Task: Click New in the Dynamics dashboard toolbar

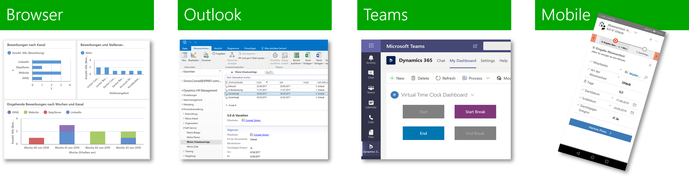Action: (397, 78)
